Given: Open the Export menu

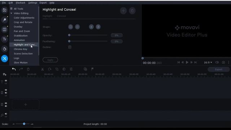Looking at the screenshot, I should [43, 3].
